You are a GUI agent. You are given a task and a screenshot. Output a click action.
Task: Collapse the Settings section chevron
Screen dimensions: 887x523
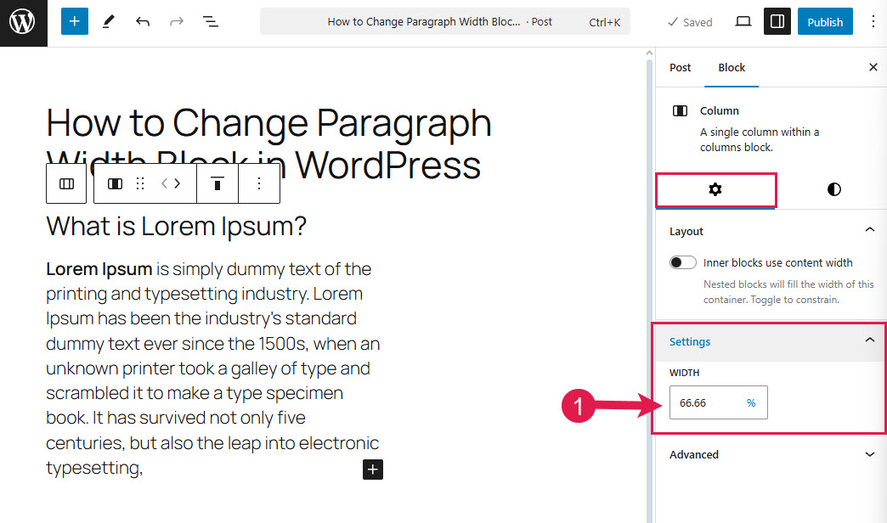(x=869, y=341)
